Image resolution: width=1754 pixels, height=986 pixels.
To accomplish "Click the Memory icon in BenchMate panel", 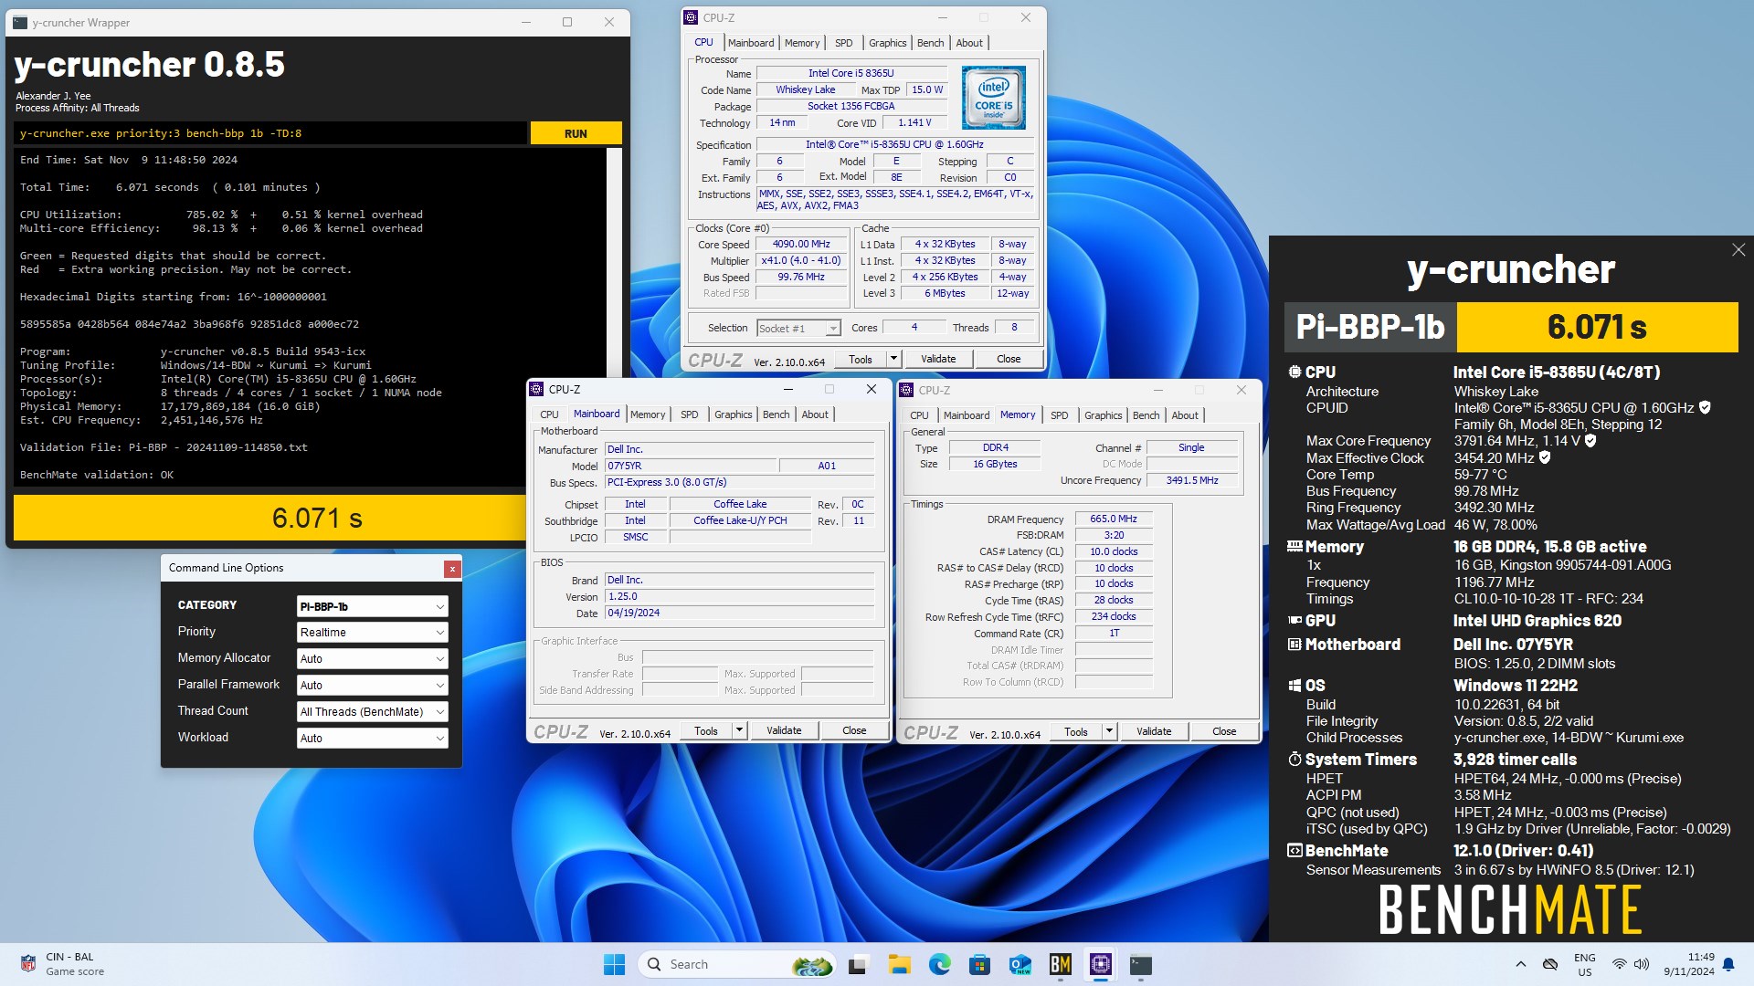I will pyautogui.click(x=1294, y=547).
